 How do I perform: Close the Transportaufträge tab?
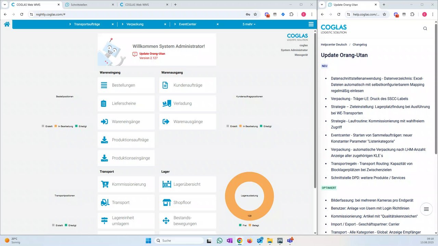pos(113,24)
